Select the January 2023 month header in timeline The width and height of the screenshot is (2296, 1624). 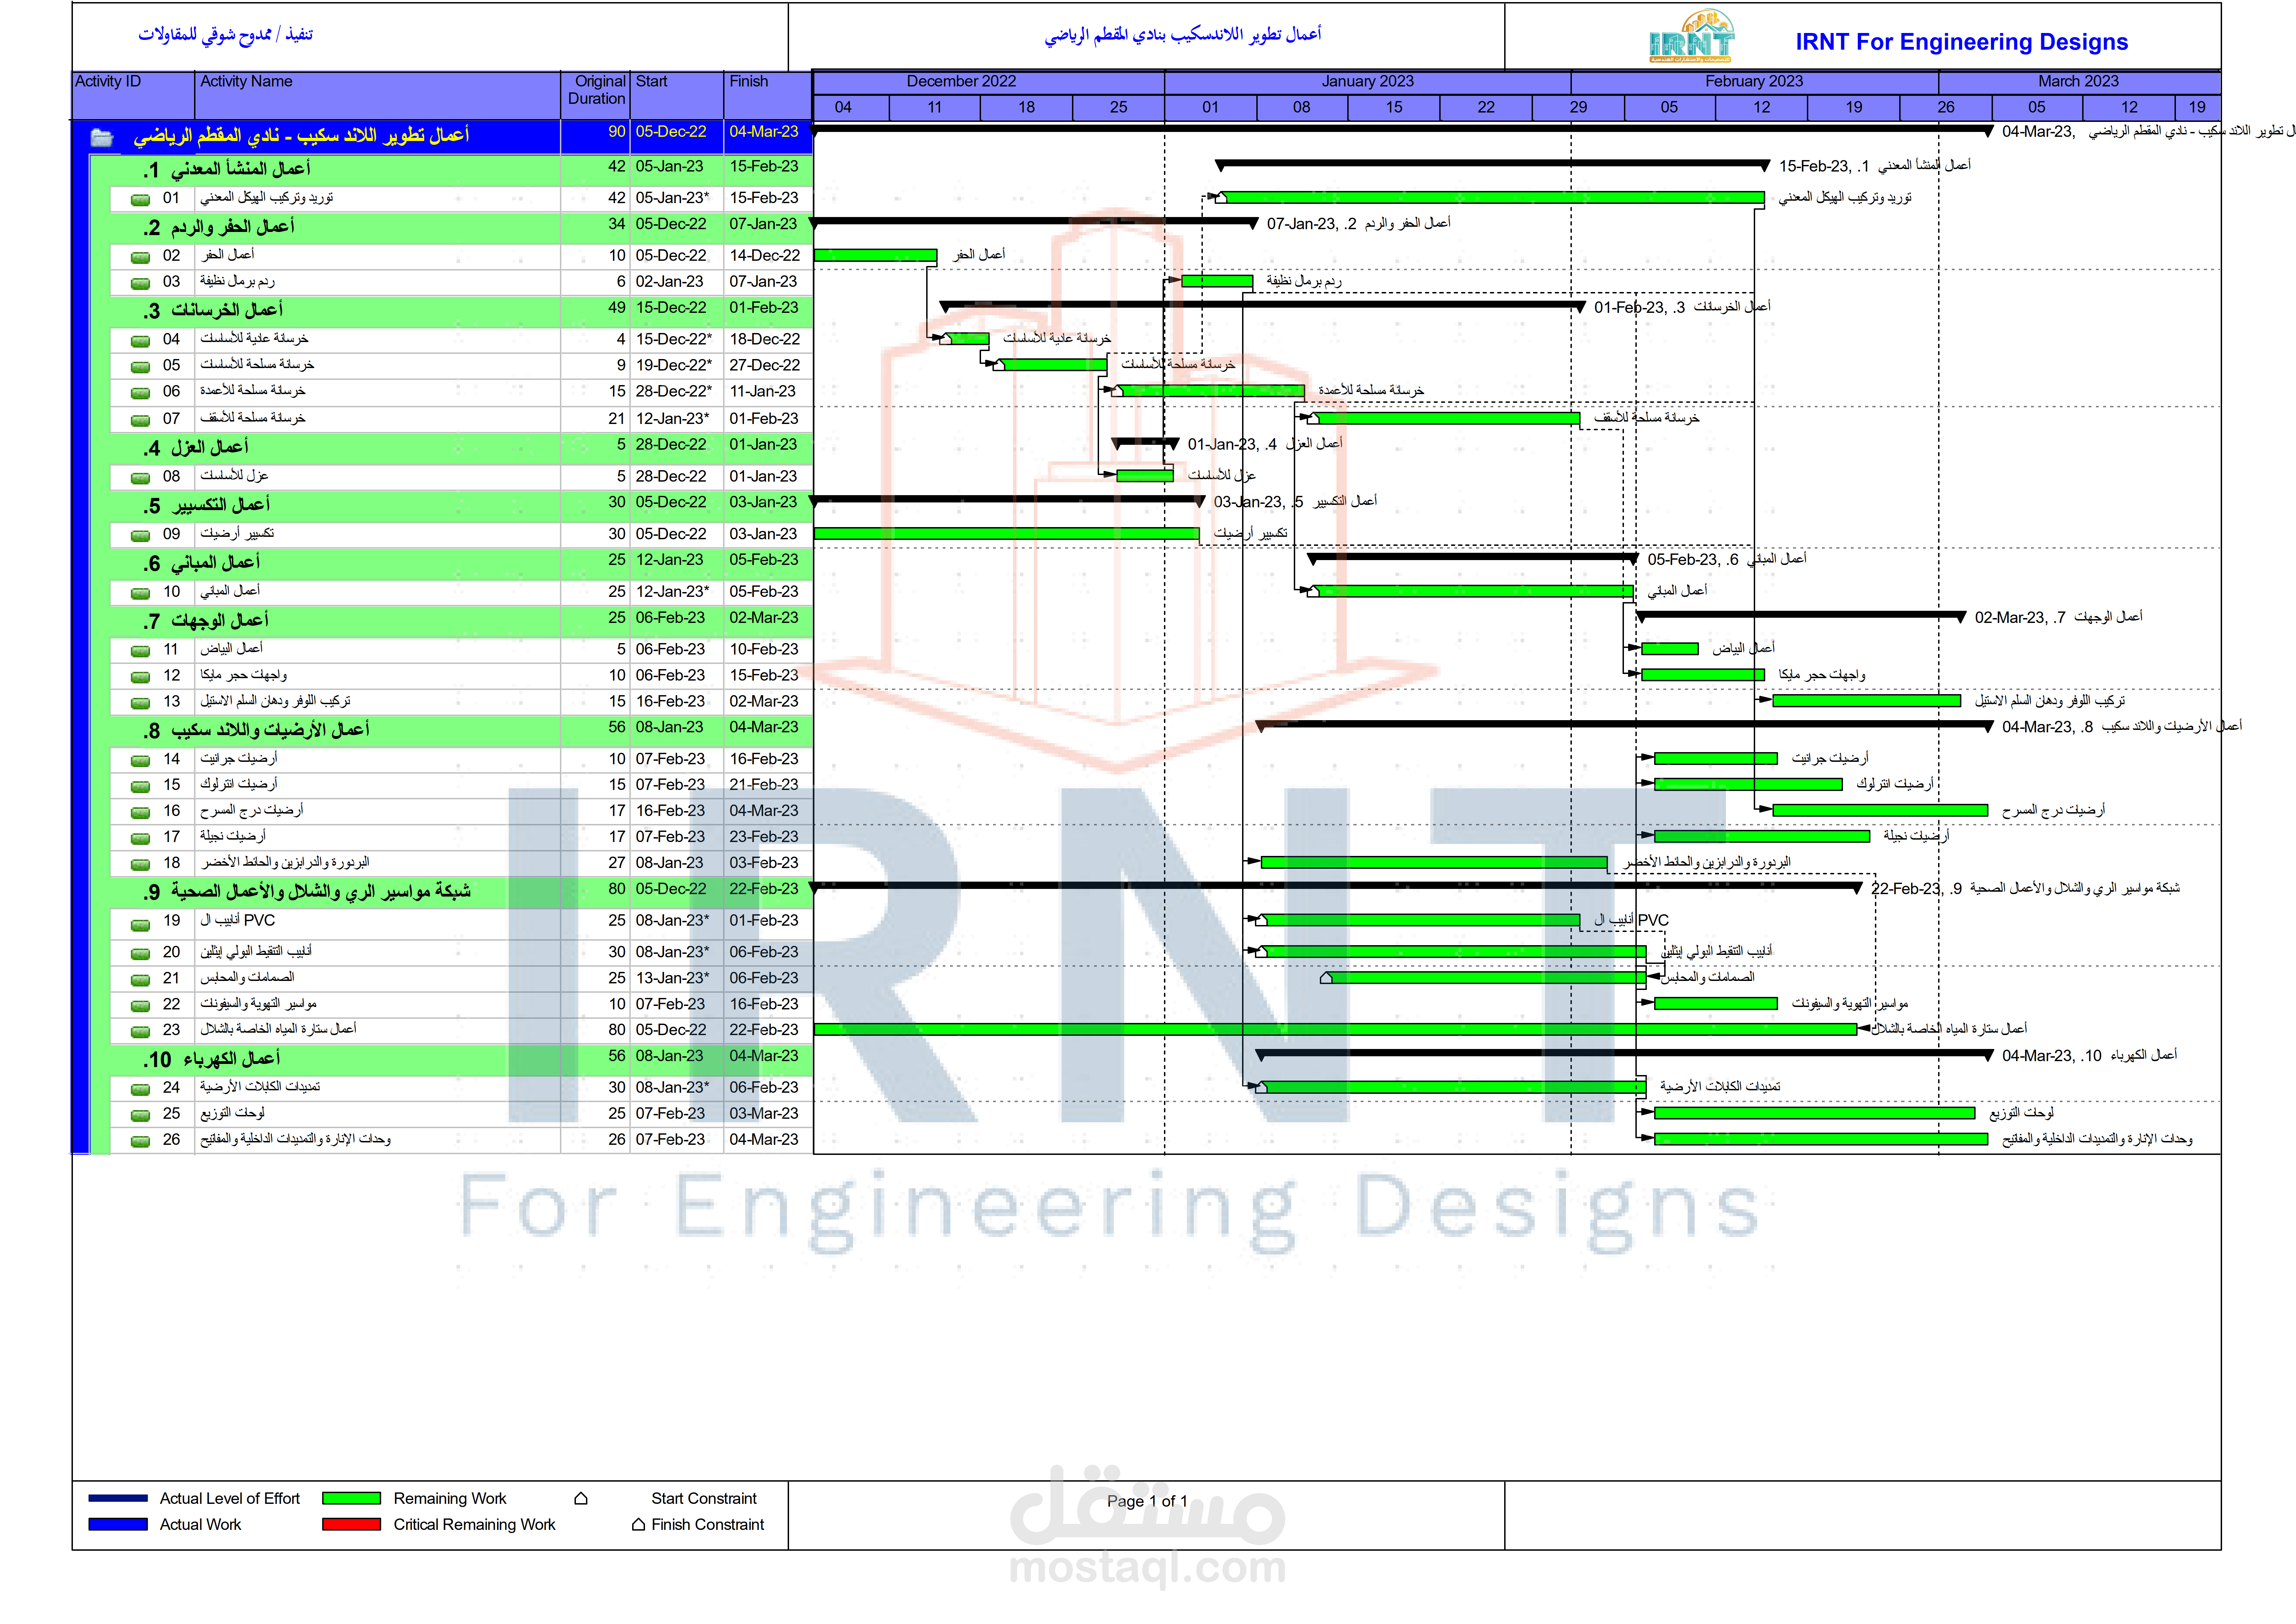(1368, 82)
